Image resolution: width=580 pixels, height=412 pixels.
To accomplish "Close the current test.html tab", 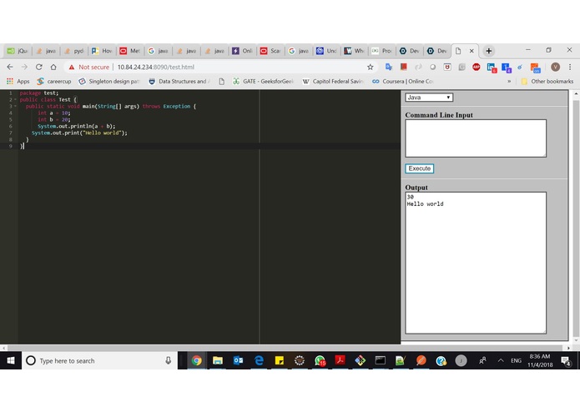I will tap(472, 51).
